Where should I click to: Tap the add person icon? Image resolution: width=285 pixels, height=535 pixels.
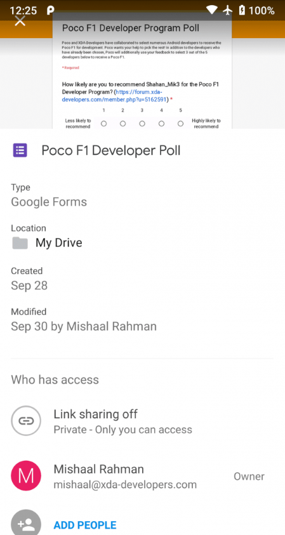26,524
